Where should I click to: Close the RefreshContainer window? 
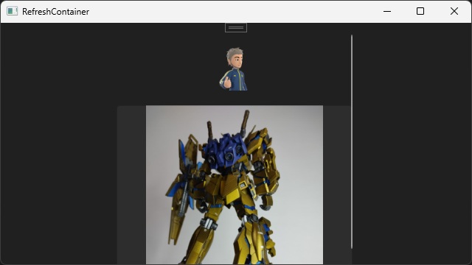coord(454,12)
